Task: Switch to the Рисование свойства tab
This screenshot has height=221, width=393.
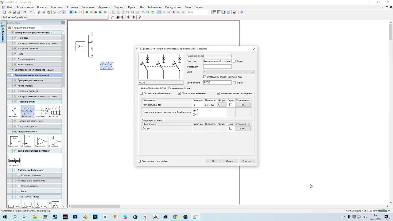Action: click(x=179, y=88)
